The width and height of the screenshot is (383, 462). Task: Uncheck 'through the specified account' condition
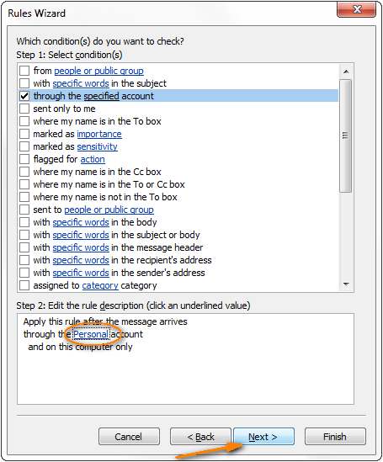click(24, 96)
